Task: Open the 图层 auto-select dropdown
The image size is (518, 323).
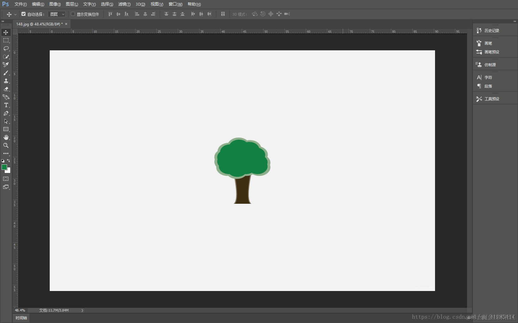Action: 57,14
